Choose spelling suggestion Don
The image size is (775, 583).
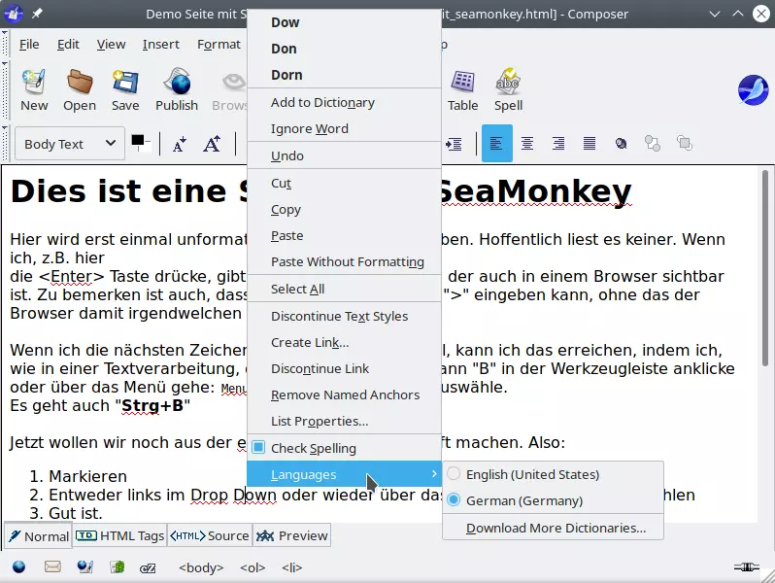pos(344,49)
